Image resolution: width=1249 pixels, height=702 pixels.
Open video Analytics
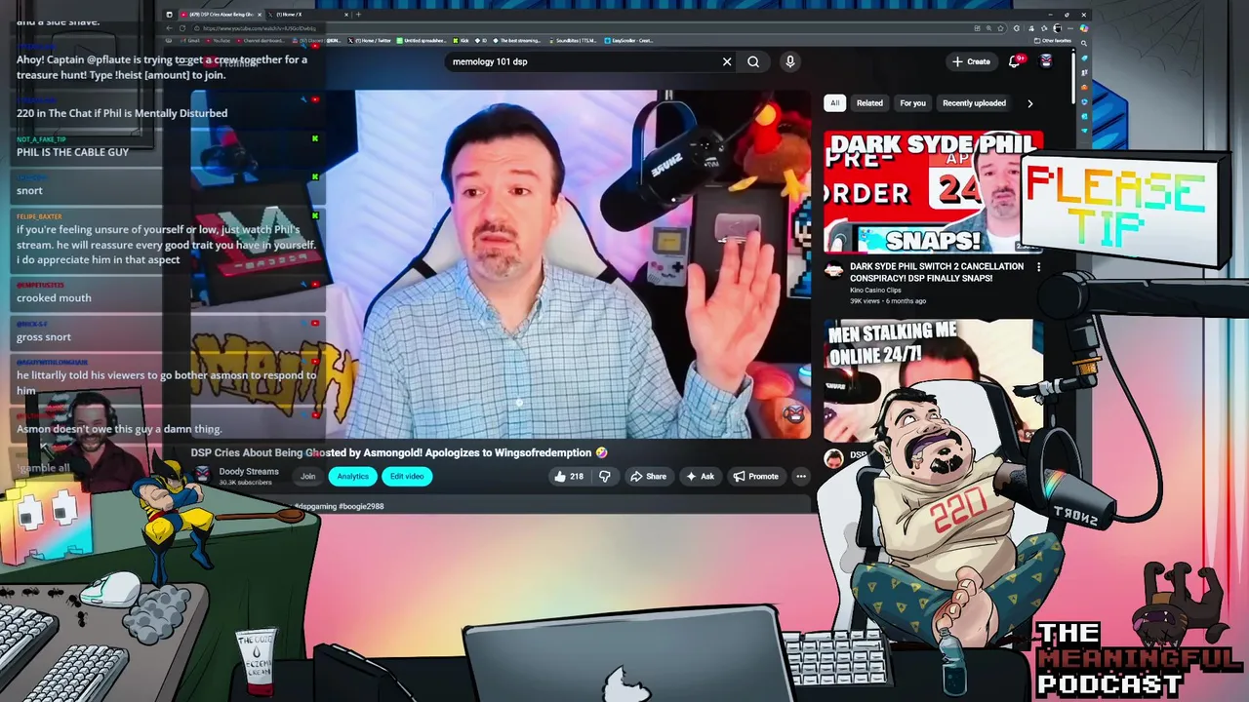click(x=352, y=476)
